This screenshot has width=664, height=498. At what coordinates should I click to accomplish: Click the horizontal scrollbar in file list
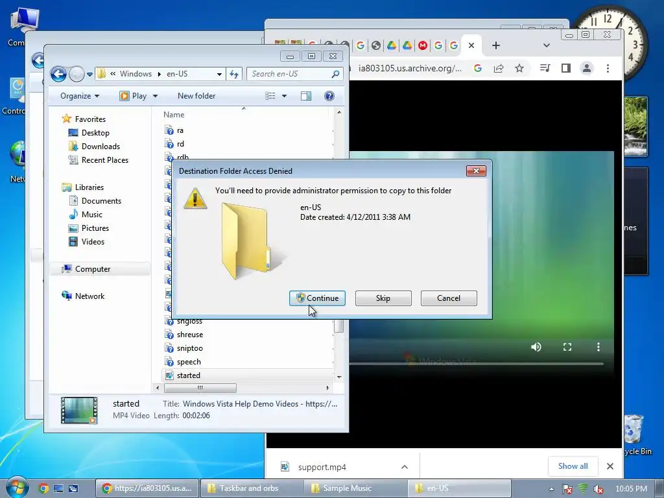(x=200, y=388)
